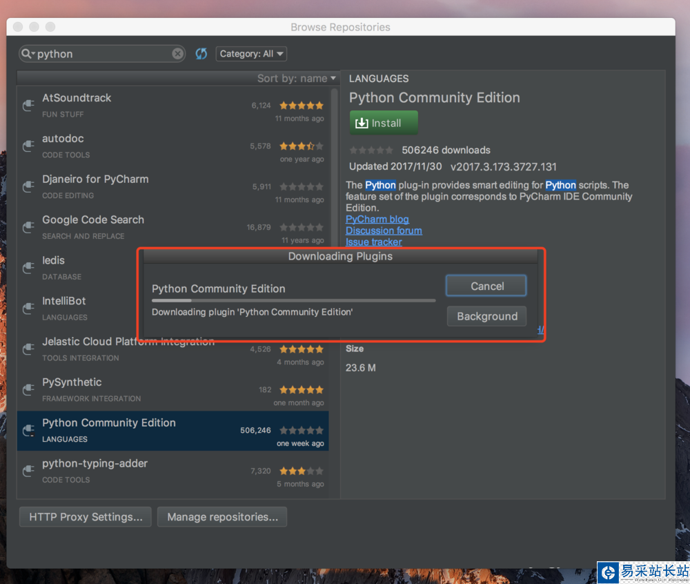Open Manage repositories dialog
690x584 pixels.
(x=222, y=516)
